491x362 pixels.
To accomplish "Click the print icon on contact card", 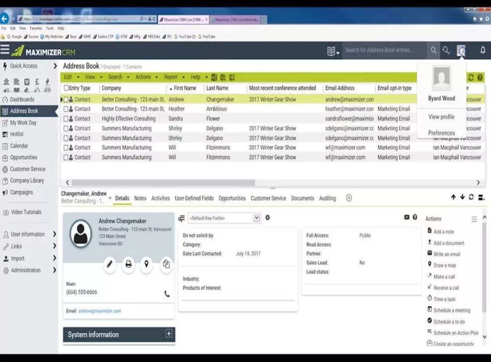I will (129, 264).
